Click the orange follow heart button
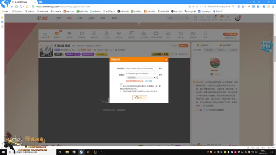The height and width of the screenshot is (155, 276). pyautogui.click(x=183, y=46)
